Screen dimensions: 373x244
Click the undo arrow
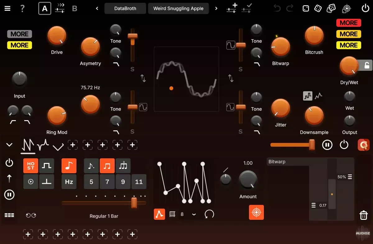click(277, 8)
